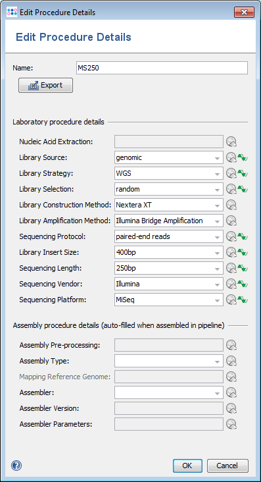Image resolution: width=261 pixels, height=482 pixels.
Task: Click the green arrow icon beside Sequencing Length
Action: point(243,269)
